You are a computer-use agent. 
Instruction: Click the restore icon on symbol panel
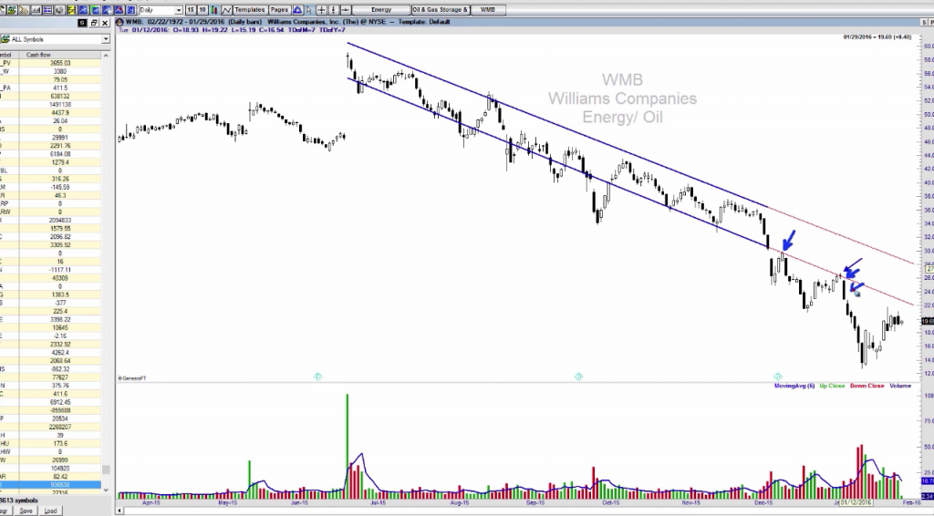pos(94,23)
